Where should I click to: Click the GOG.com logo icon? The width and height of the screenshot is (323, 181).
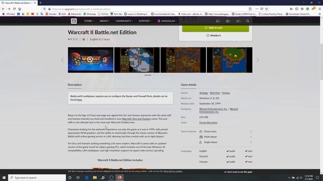pos(74,21)
